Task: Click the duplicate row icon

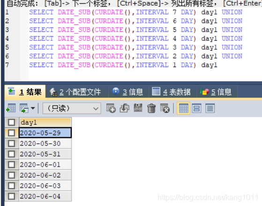Action: pyautogui.click(x=125, y=108)
